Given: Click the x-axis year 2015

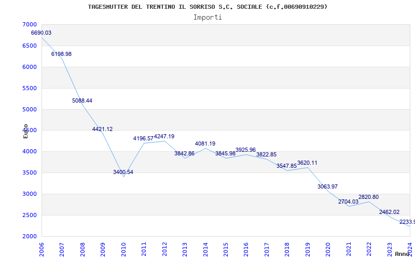Looking at the screenshot, I should coord(226,249).
